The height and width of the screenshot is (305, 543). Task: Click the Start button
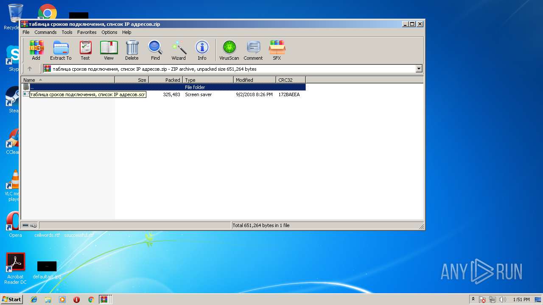point(11,299)
